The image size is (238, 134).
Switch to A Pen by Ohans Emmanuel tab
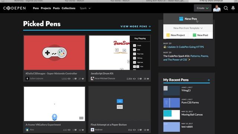point(211,1)
